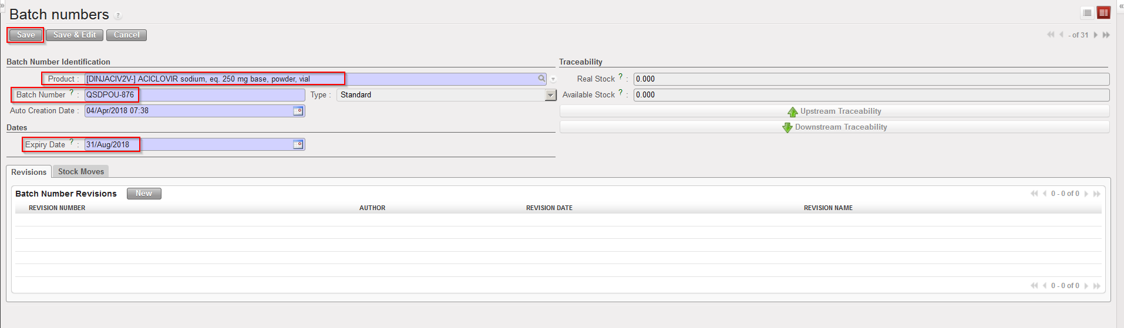Image resolution: width=1124 pixels, height=328 pixels.
Task: Revisions header pager: go to first page
Action: tap(1034, 194)
